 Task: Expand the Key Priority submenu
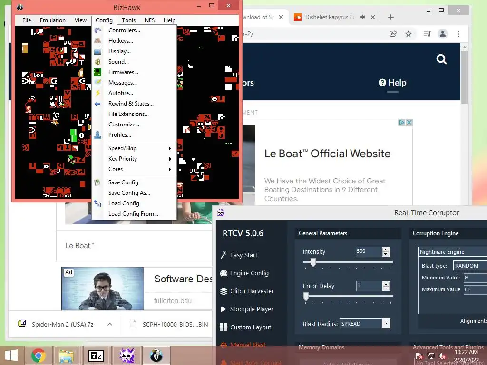[x=134, y=159]
